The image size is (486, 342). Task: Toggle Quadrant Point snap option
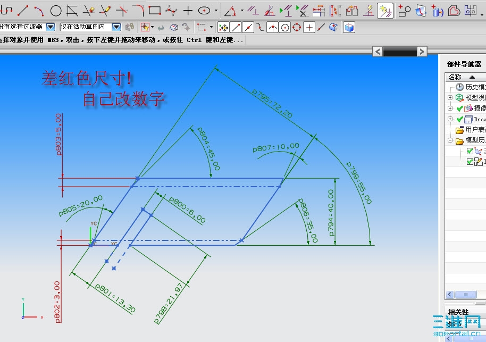pyautogui.click(x=297, y=28)
